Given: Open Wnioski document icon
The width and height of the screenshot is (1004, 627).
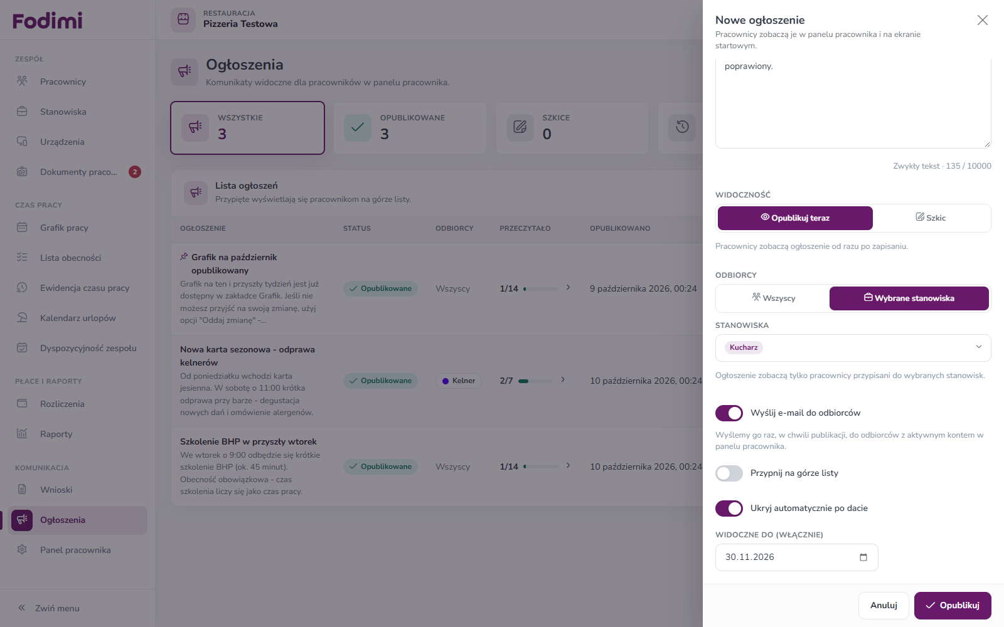Looking at the screenshot, I should pyautogui.click(x=22, y=490).
